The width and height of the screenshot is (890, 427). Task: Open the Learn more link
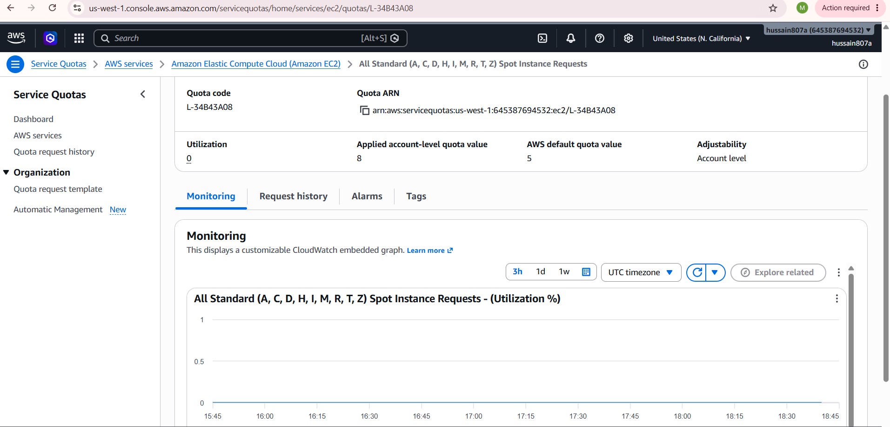click(430, 251)
